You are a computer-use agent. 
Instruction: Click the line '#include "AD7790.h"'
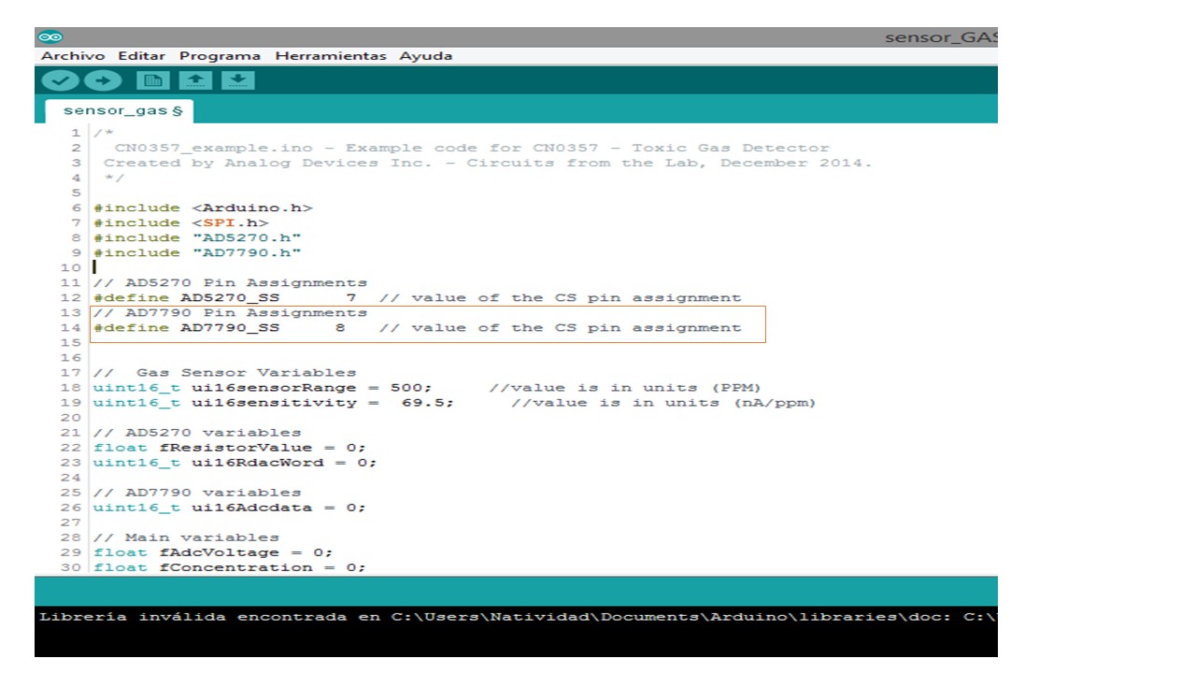coord(197,253)
